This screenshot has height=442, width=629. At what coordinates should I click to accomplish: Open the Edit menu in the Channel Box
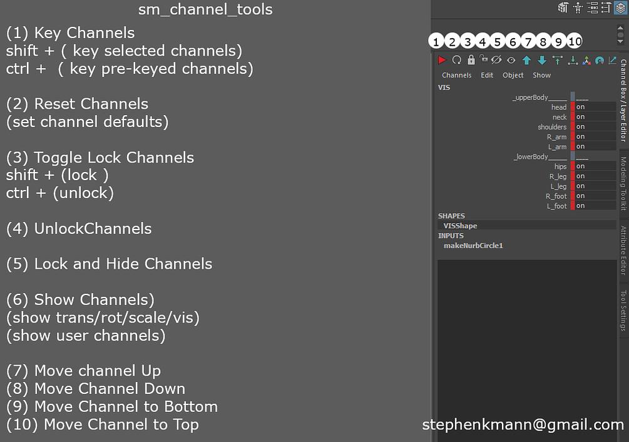pyautogui.click(x=487, y=74)
